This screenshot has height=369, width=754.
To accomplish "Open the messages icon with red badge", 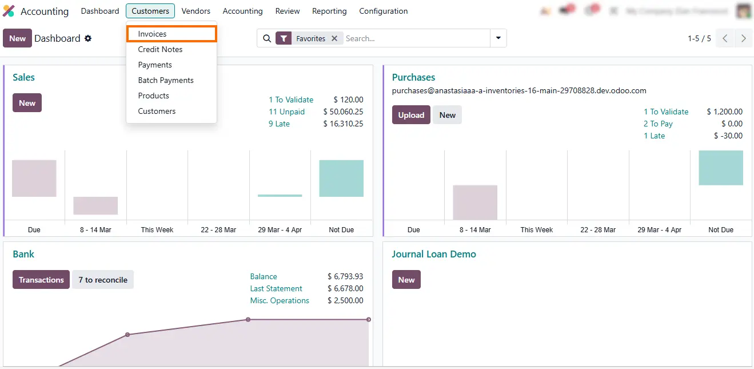I will [x=568, y=11].
